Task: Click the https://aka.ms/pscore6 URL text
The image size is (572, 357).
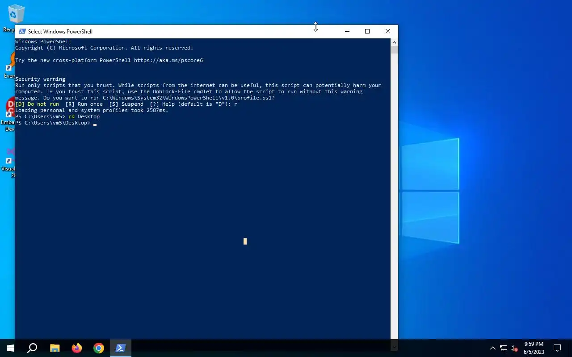Action: click(168, 60)
